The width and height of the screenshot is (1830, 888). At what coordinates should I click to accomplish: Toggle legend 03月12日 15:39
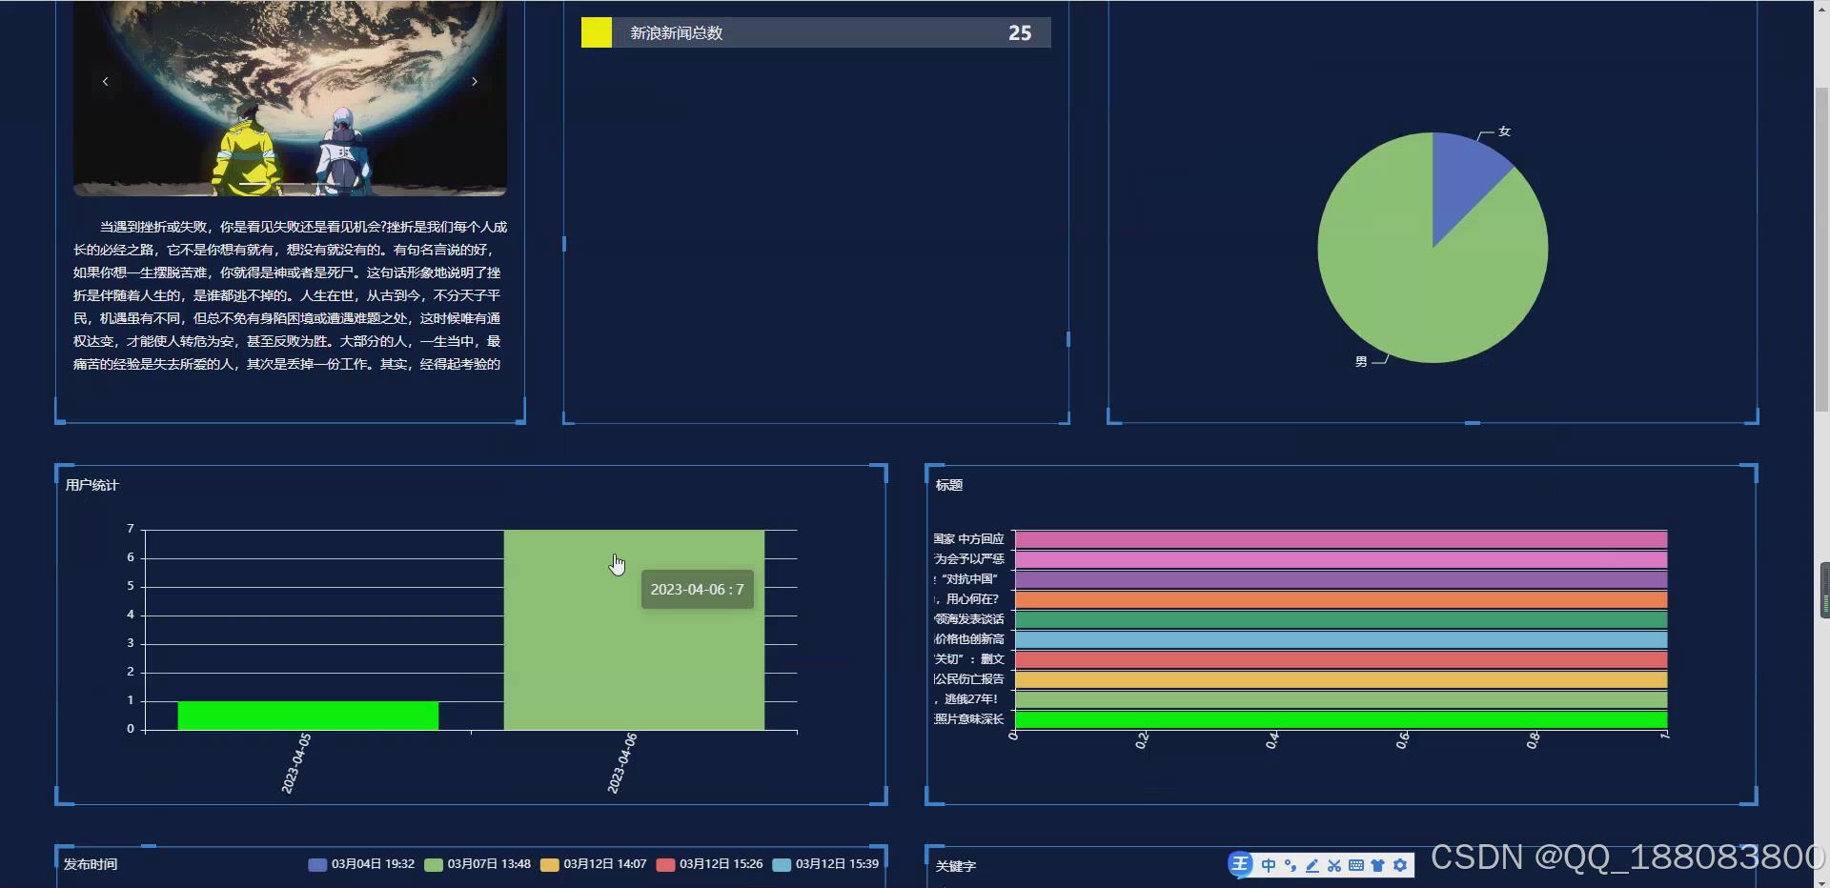coord(825,864)
